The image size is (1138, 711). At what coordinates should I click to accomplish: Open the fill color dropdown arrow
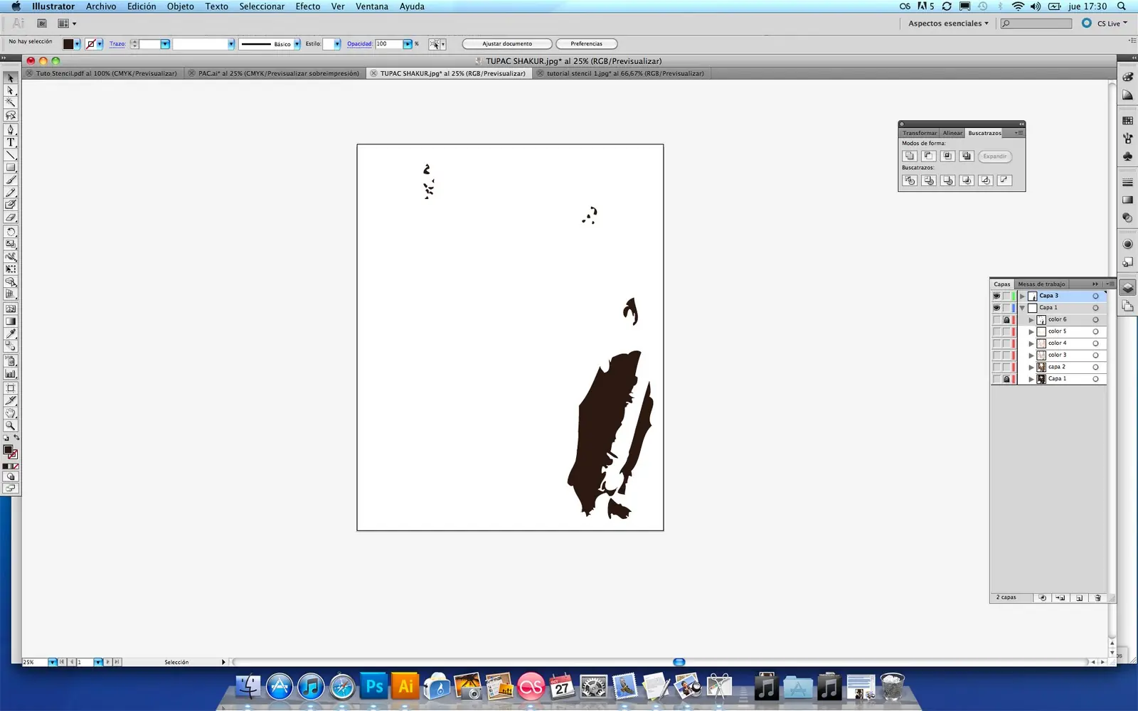[78, 44]
